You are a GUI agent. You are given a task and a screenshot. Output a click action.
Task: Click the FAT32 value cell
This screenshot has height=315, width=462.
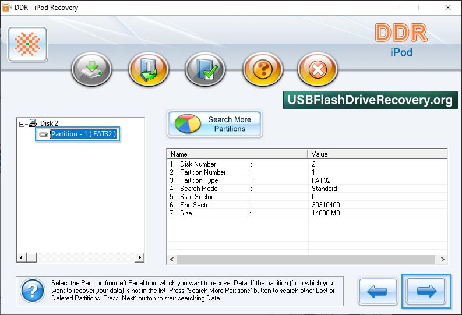click(x=321, y=180)
